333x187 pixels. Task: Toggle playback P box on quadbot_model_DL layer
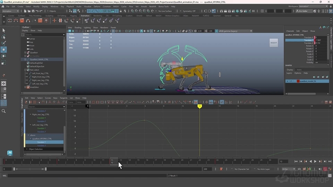292,81
